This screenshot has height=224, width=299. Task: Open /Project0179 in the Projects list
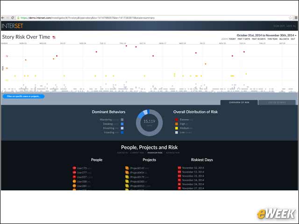click(137, 177)
